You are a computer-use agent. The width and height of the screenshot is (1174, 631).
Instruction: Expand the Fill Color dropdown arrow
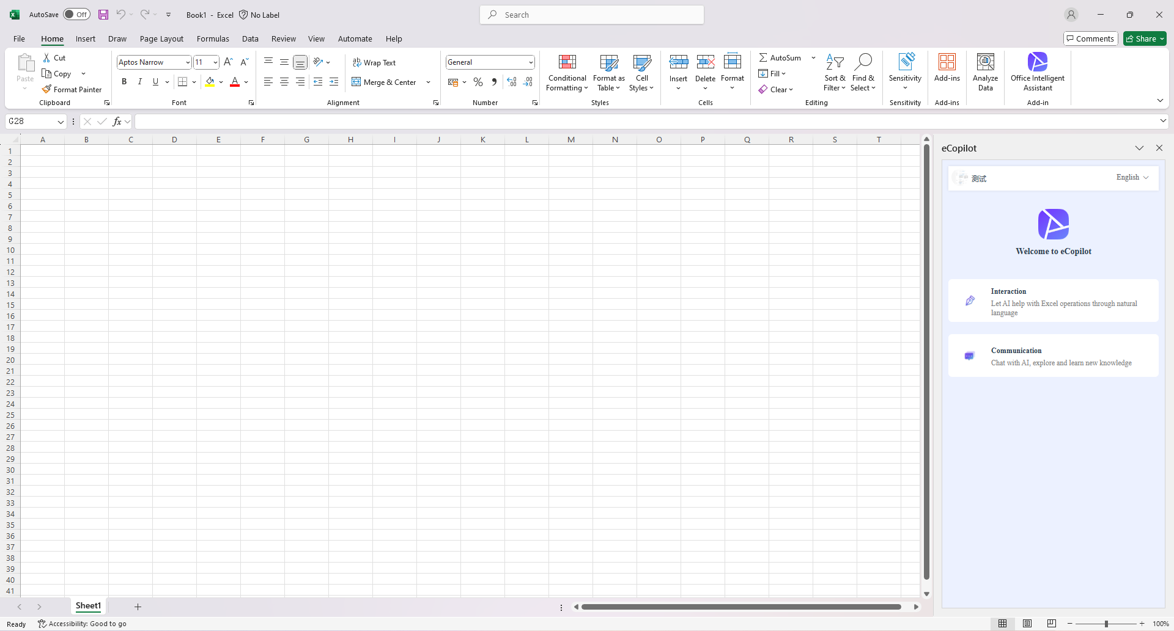tap(221, 81)
